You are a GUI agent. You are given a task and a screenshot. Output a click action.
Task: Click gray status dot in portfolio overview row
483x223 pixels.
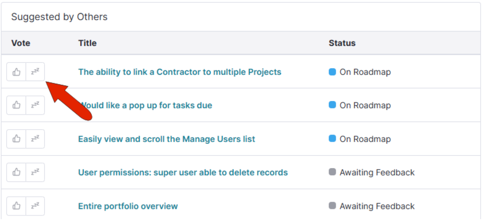click(332, 206)
